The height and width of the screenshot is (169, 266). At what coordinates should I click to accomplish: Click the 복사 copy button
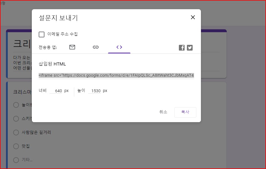coord(185,112)
